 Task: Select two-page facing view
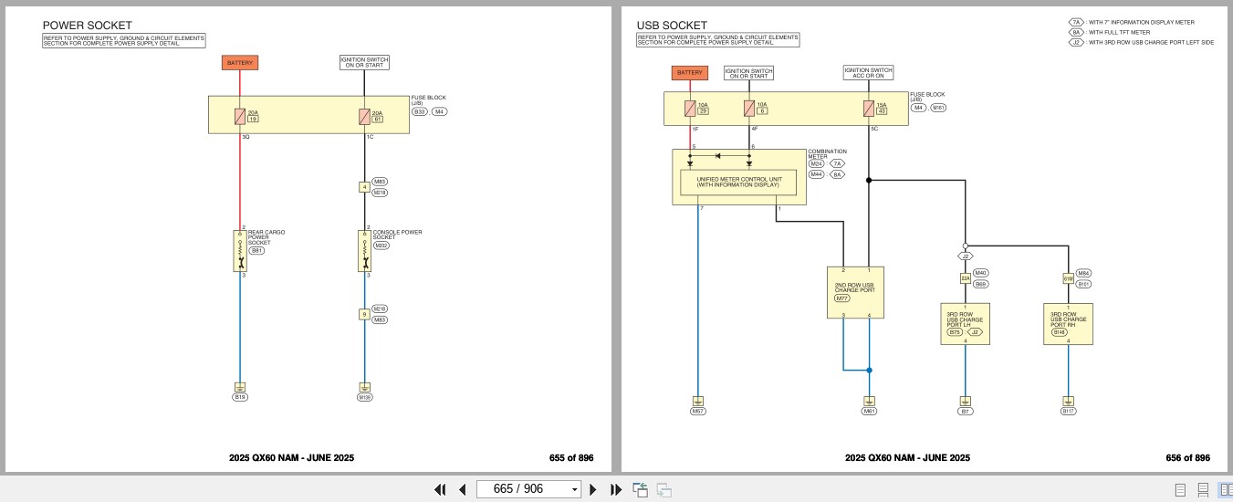(x=1225, y=489)
